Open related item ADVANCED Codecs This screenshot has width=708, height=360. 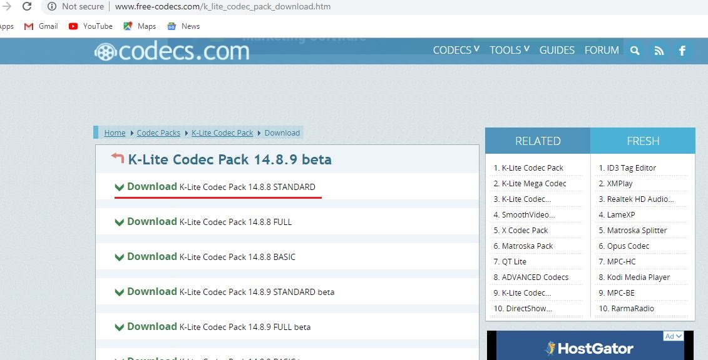531,277
